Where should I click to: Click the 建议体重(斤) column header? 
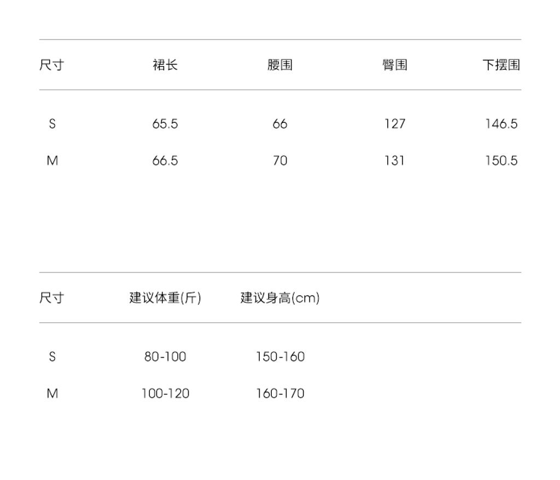pyautogui.click(x=165, y=298)
